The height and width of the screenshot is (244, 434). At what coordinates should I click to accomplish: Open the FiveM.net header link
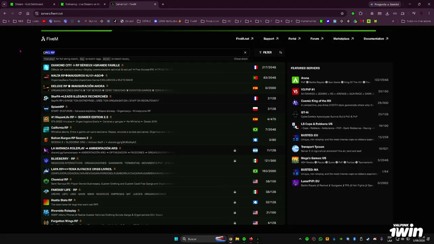pyautogui.click(x=245, y=39)
